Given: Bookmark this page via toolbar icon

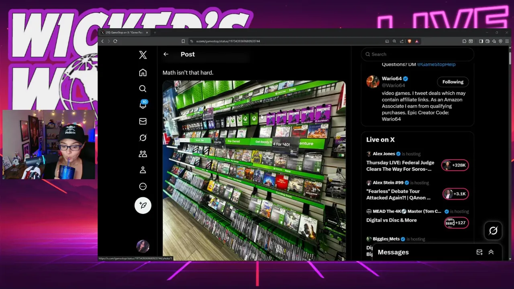Looking at the screenshot, I should (x=183, y=41).
